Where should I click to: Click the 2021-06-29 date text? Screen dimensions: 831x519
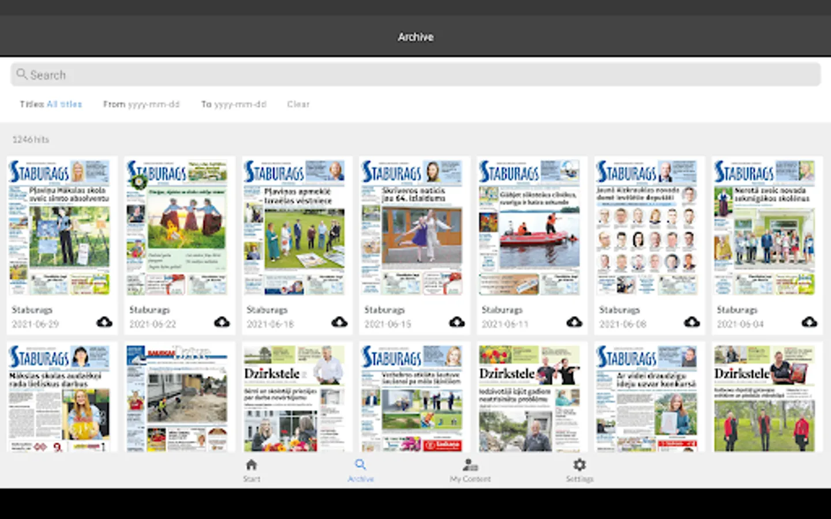tap(35, 324)
